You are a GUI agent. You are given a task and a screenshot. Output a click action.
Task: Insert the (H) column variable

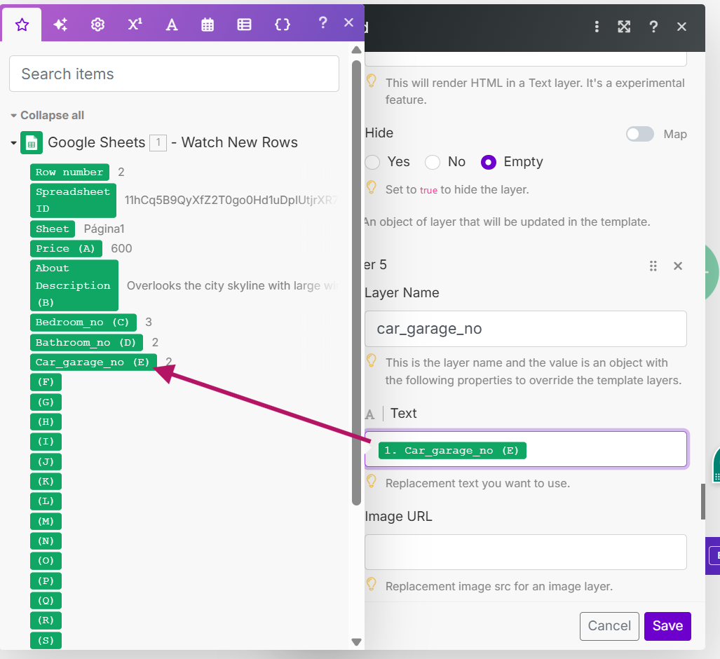[46, 422]
